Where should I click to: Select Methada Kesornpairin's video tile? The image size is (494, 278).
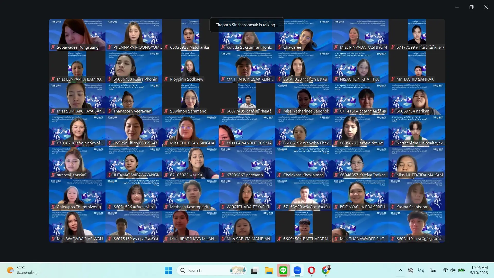[x=190, y=195]
